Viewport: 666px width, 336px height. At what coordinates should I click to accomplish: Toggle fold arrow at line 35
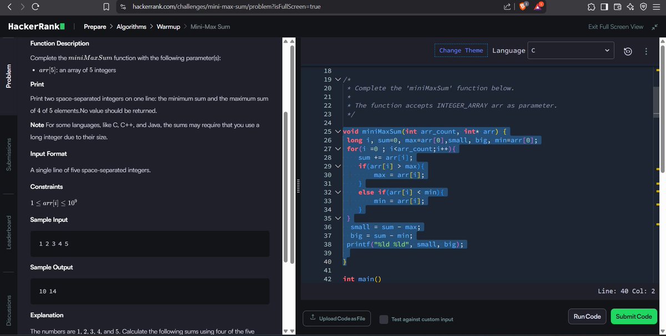click(338, 218)
